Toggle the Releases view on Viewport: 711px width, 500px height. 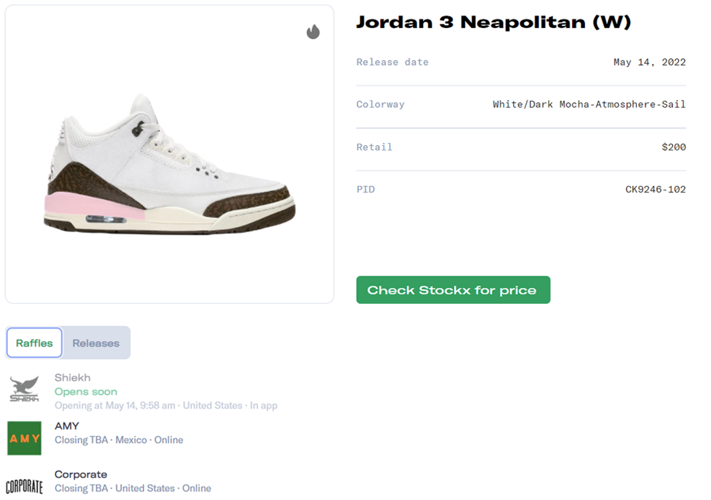[95, 342]
